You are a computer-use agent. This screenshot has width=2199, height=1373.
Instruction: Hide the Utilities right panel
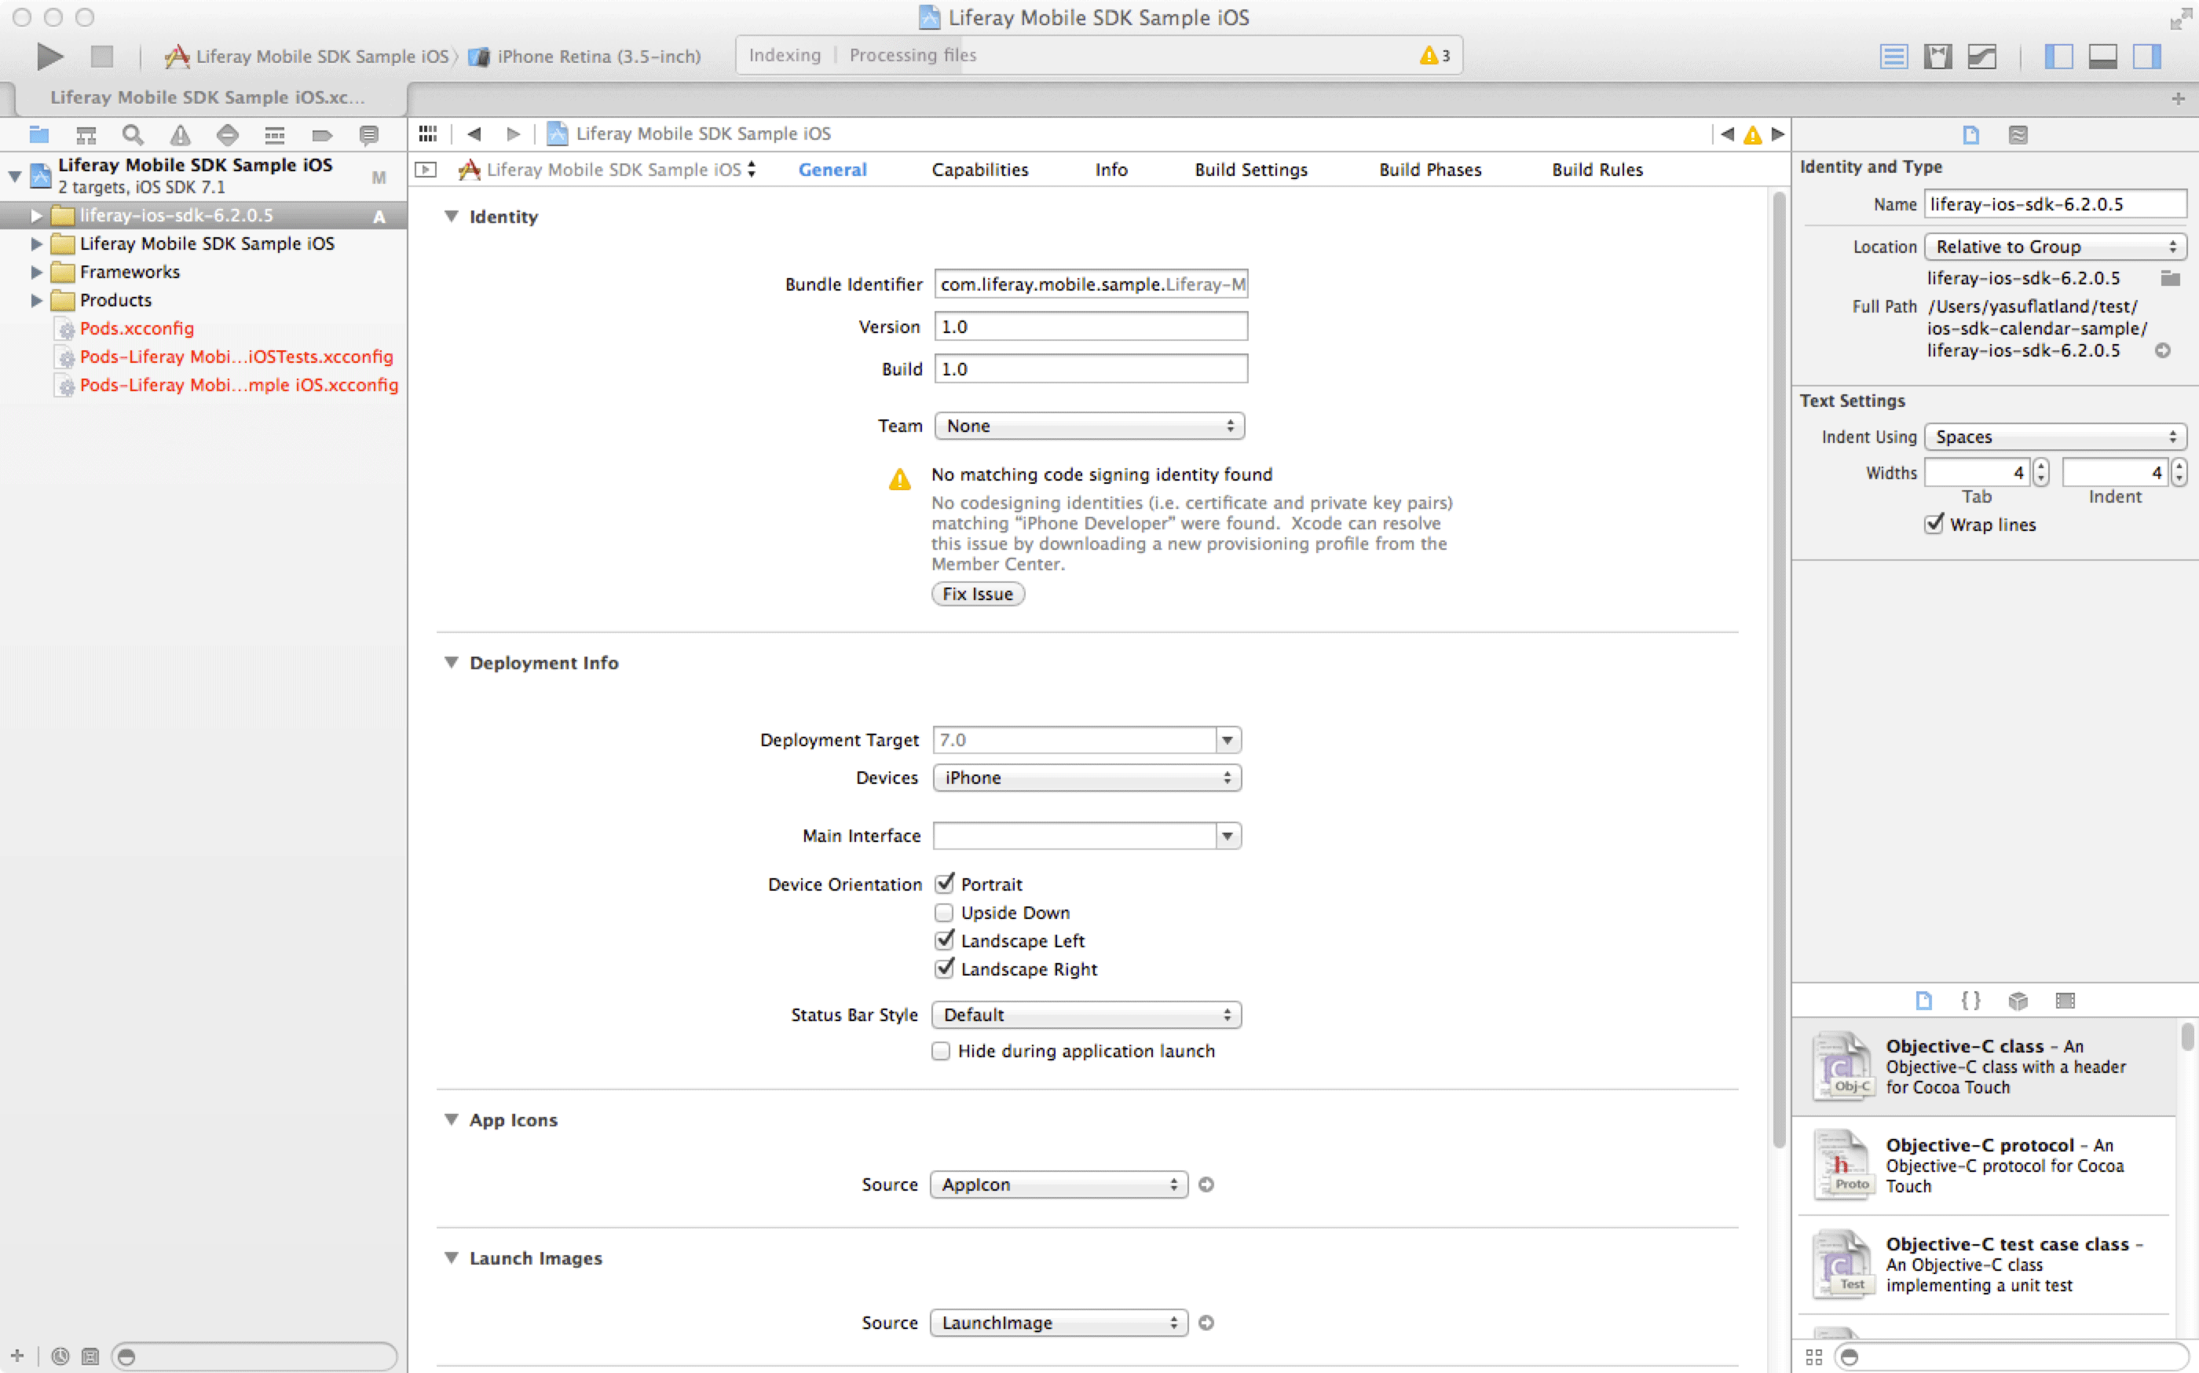pyautogui.click(x=2147, y=57)
